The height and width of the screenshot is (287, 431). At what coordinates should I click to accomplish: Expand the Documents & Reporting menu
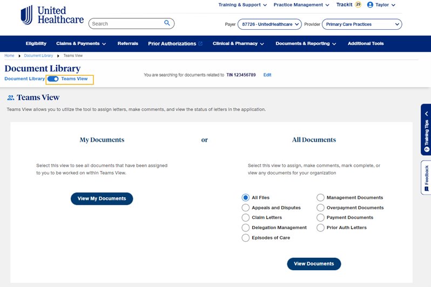coord(306,43)
